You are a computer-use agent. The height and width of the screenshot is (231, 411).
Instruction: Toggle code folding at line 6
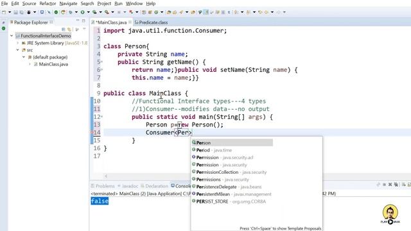click(x=101, y=70)
